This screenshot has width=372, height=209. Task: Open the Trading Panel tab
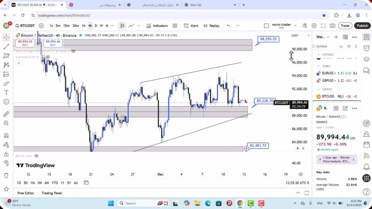pyautogui.click(x=52, y=193)
